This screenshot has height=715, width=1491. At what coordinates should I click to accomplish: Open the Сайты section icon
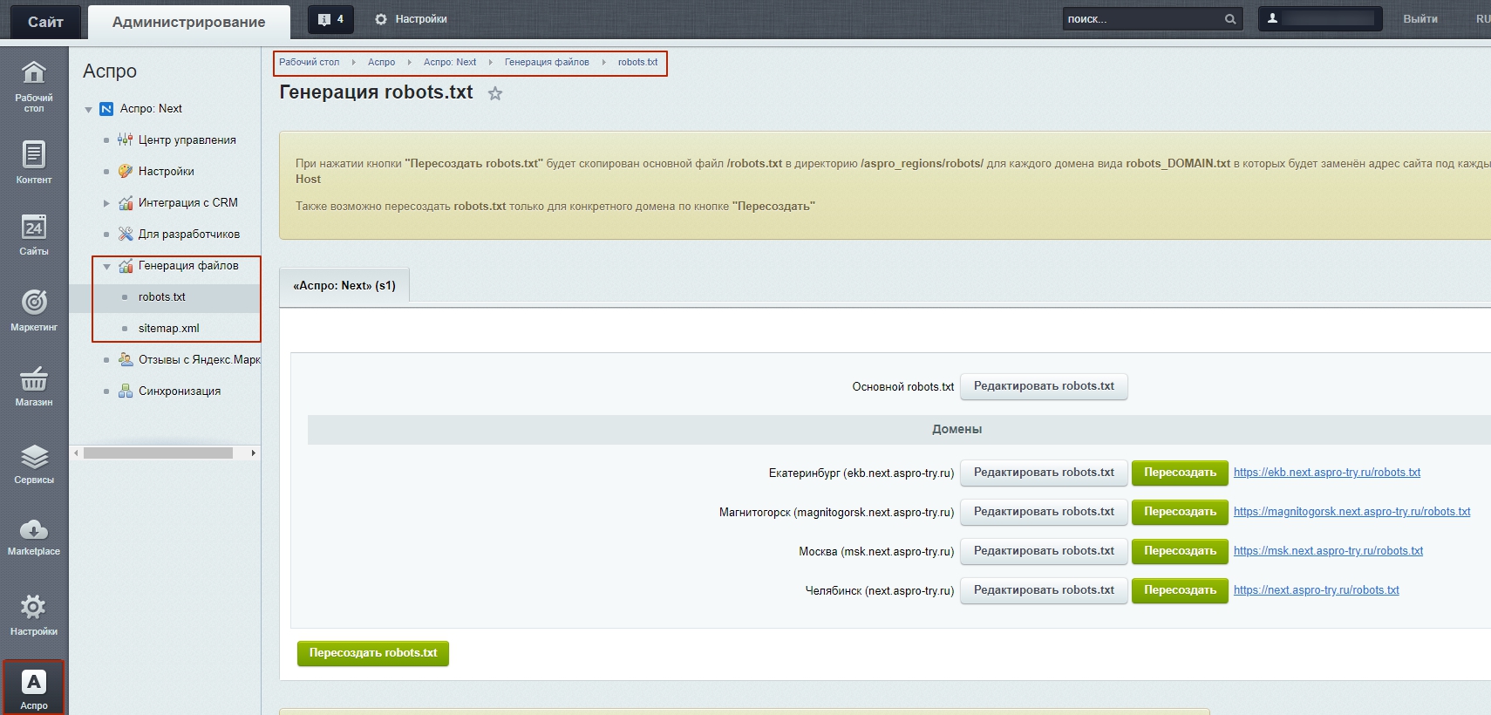tap(34, 228)
